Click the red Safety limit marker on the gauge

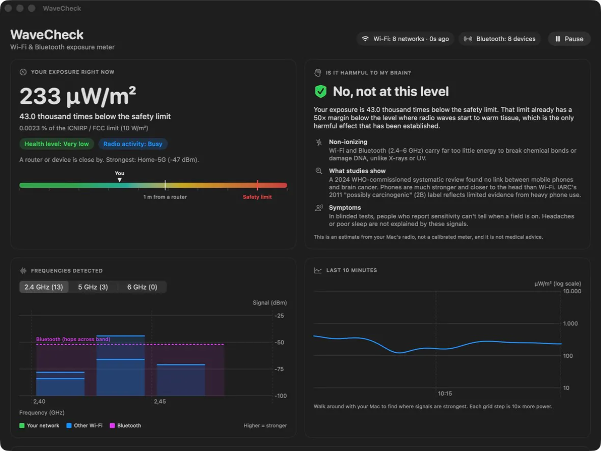pyautogui.click(x=257, y=185)
